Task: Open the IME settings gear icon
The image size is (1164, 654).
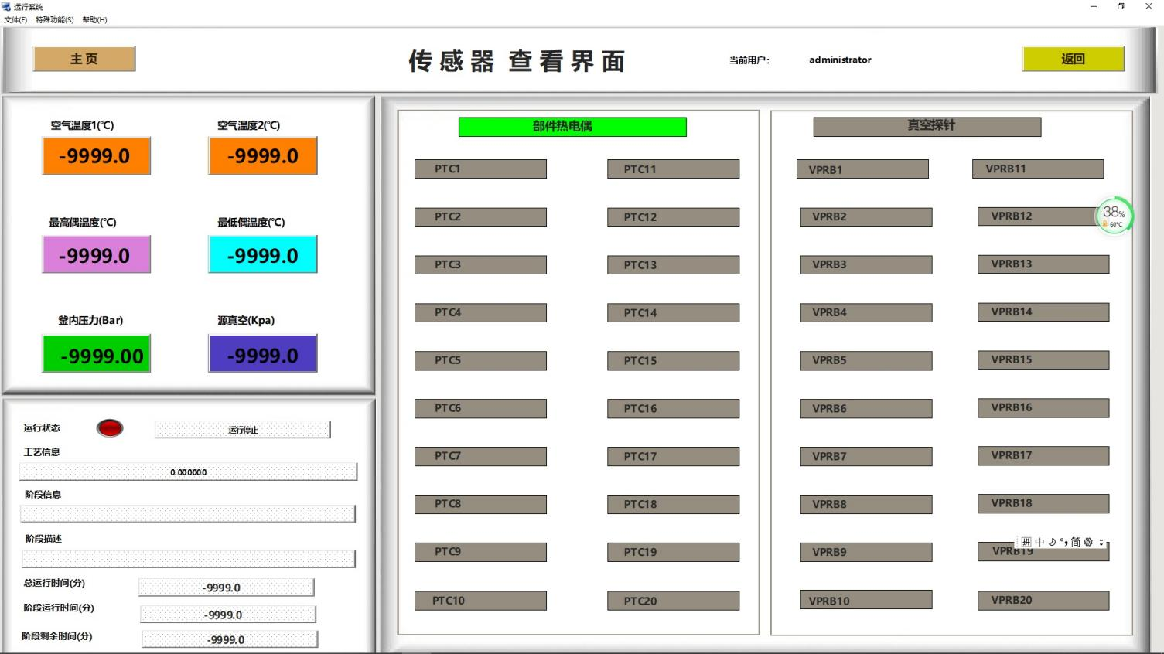Action: pos(1088,542)
